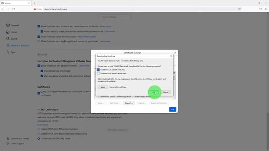Open Firefox Support link
The height and width of the screenshot is (151, 269).
coord(15,143)
